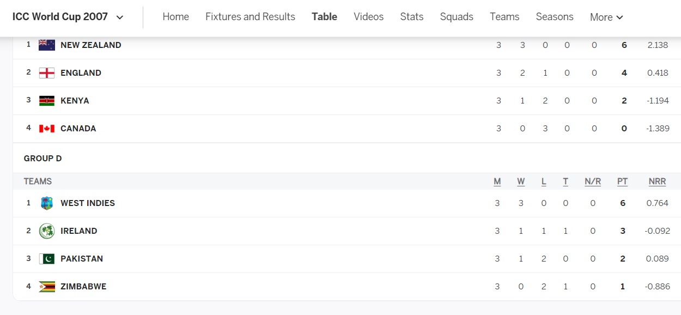Select the PAKISTAN team name
This screenshot has height=315, width=681.
pyautogui.click(x=82, y=259)
